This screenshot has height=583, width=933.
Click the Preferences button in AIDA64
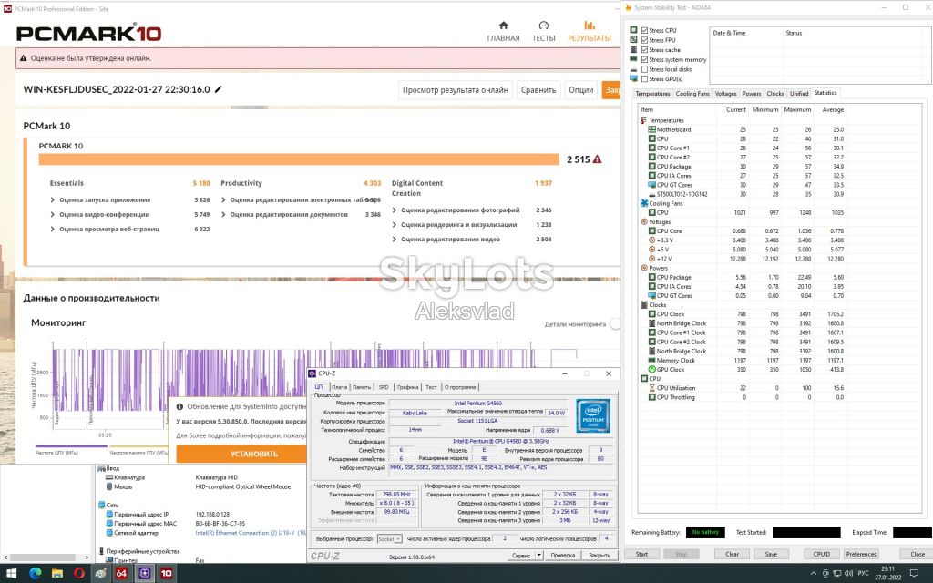point(861,554)
